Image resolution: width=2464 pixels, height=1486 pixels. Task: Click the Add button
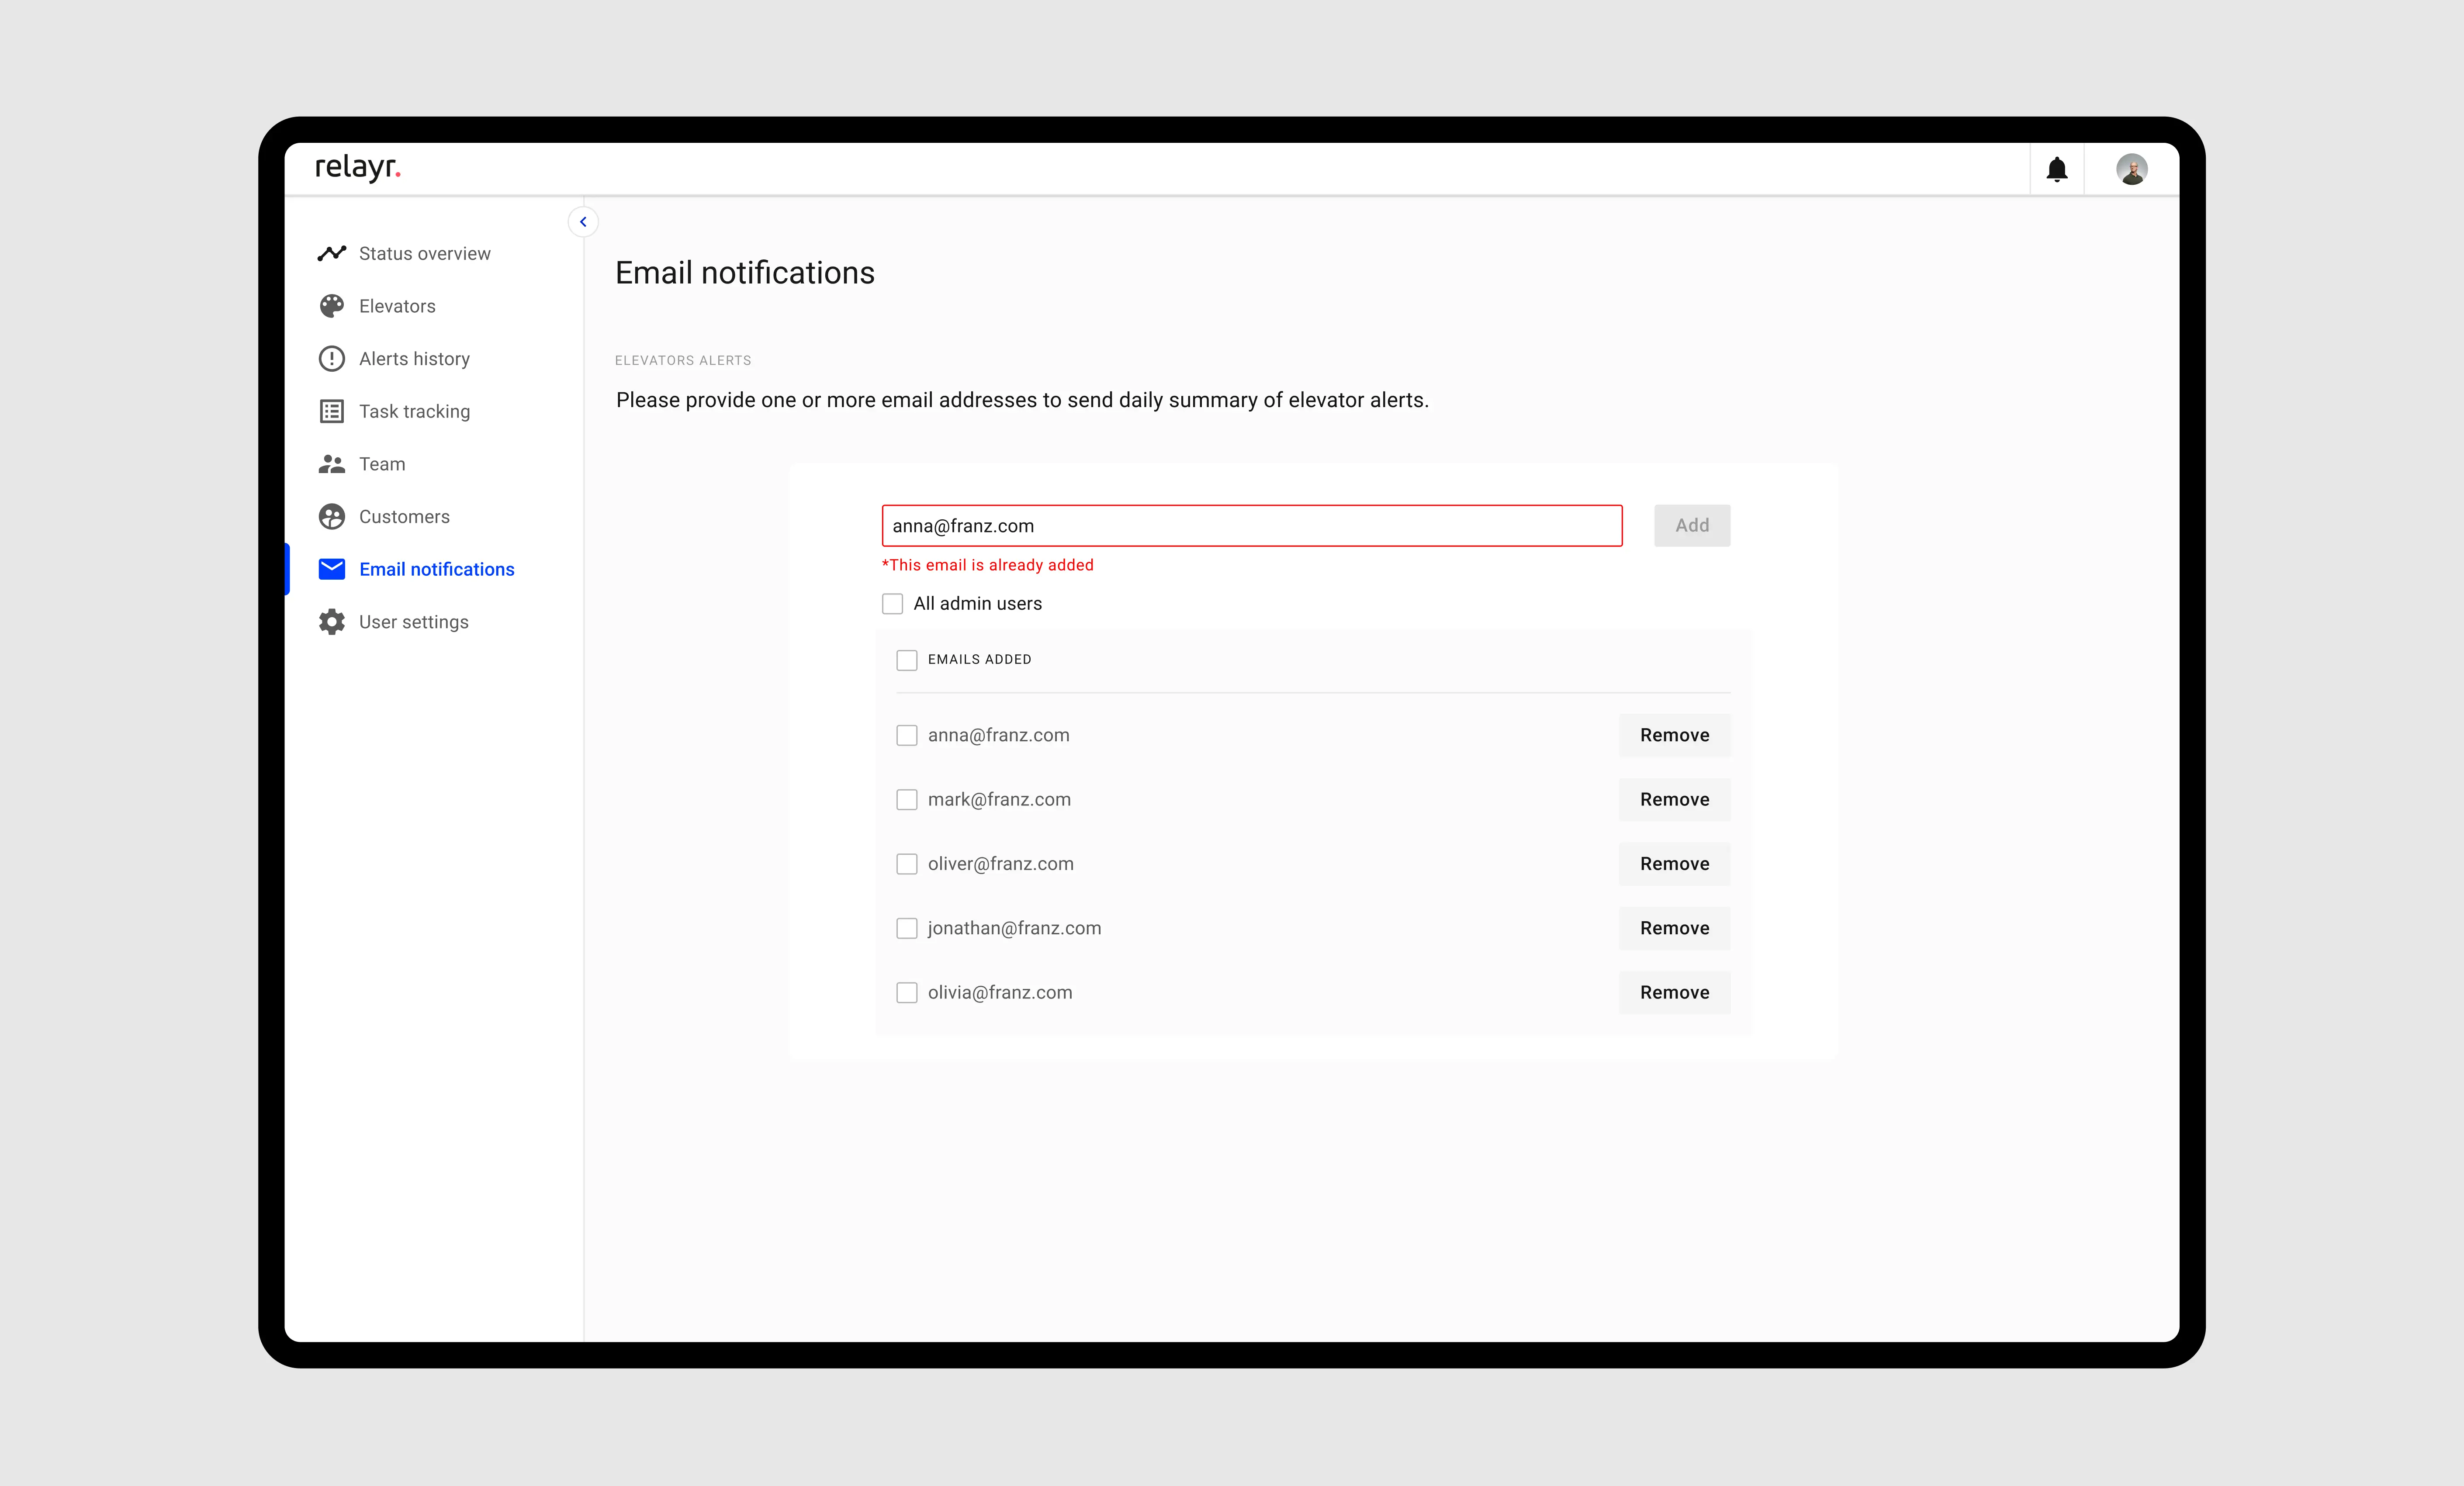point(1691,526)
